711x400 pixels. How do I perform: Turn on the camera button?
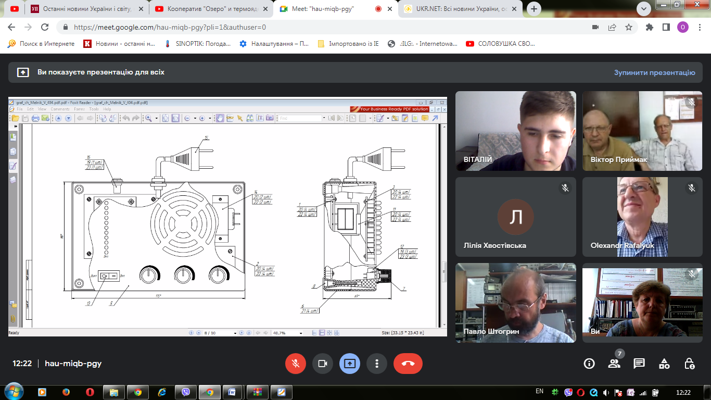pyautogui.click(x=323, y=364)
